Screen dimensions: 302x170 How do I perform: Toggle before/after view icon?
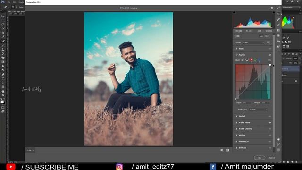tap(227, 150)
